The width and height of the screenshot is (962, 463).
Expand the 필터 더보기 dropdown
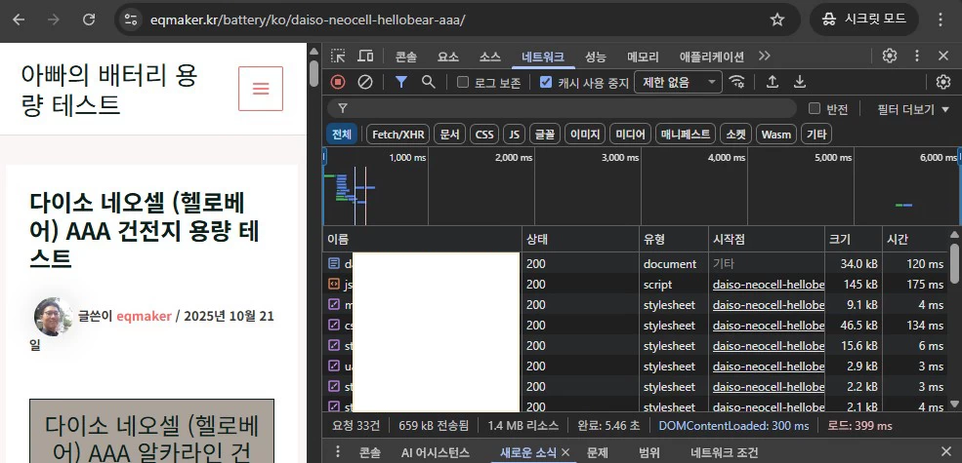pyautogui.click(x=912, y=109)
